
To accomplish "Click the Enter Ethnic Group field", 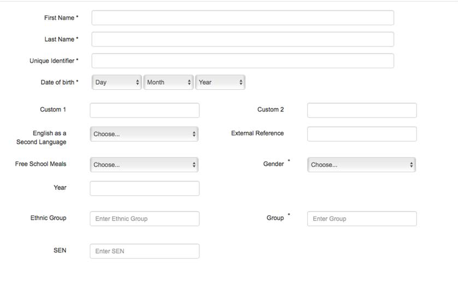I will [x=145, y=219].
